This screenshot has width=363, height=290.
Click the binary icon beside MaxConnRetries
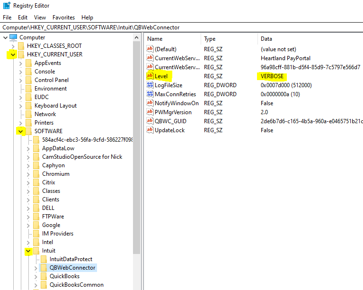tap(150, 94)
